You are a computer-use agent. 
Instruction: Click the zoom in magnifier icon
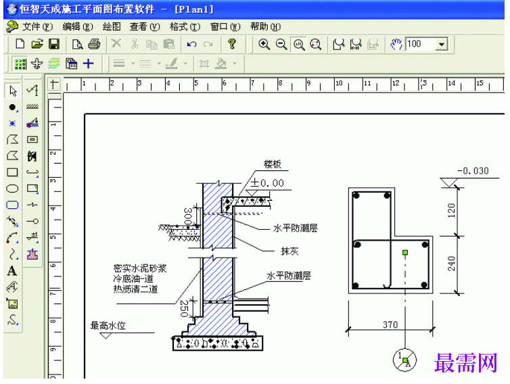(x=264, y=44)
